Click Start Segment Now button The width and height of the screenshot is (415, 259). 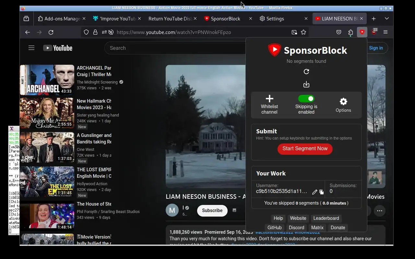tap(305, 149)
